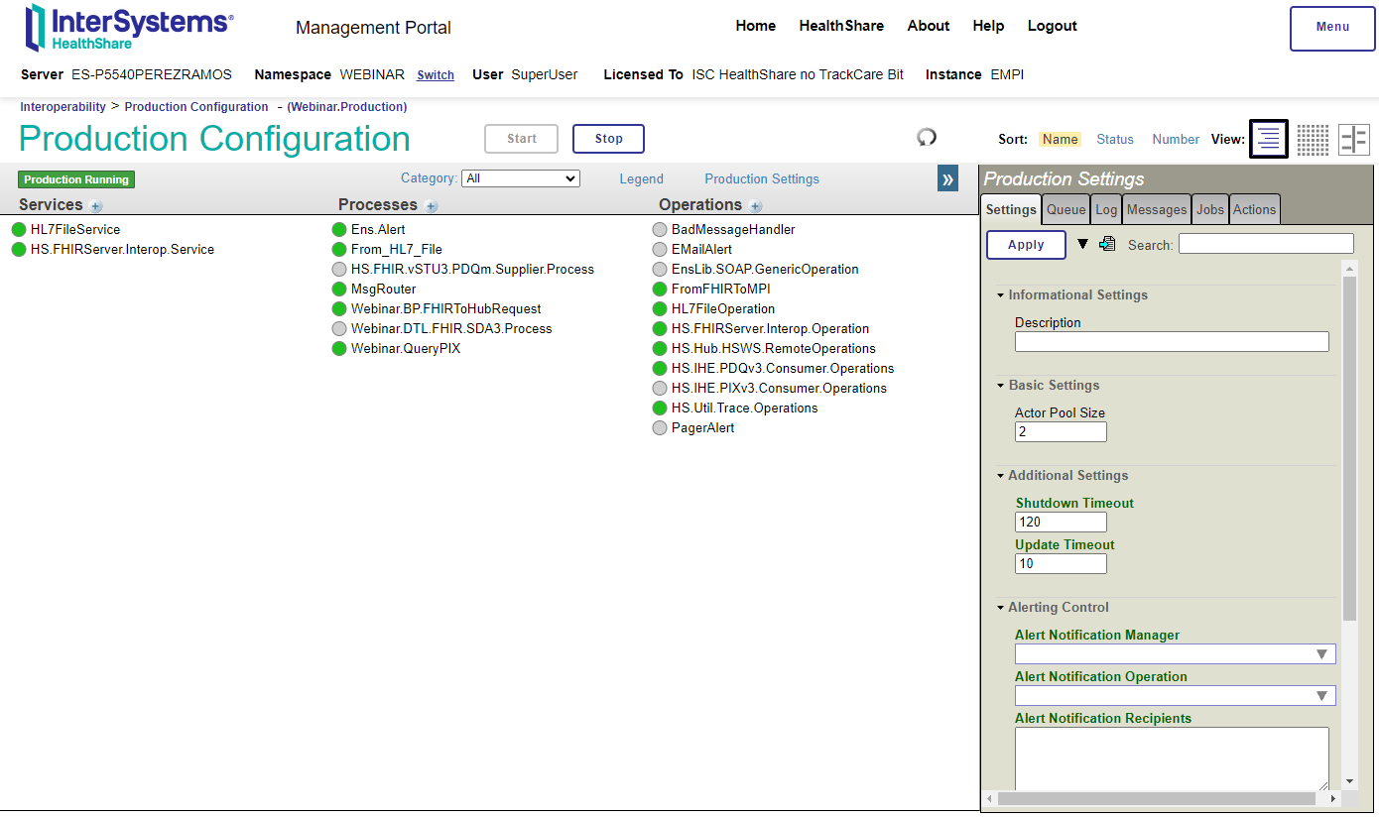Add a new Operation with plus icon

click(x=756, y=206)
